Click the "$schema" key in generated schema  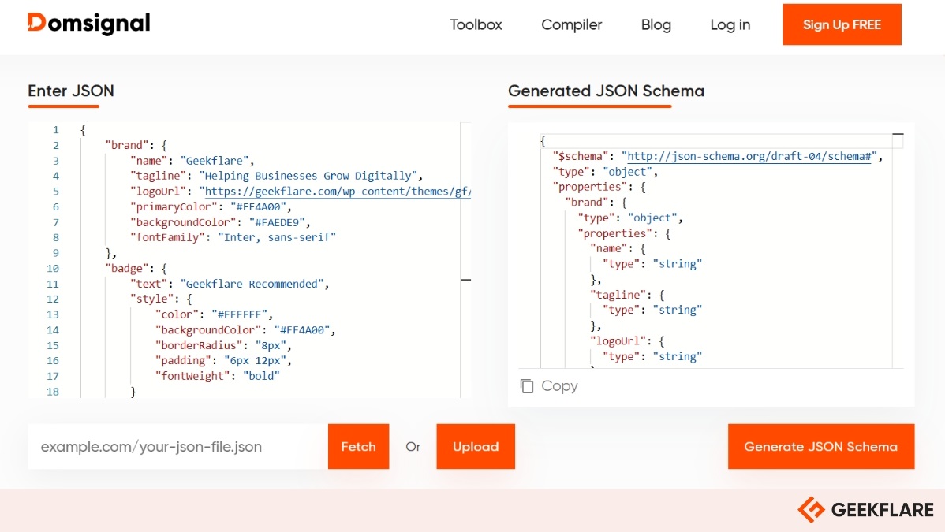(x=581, y=156)
